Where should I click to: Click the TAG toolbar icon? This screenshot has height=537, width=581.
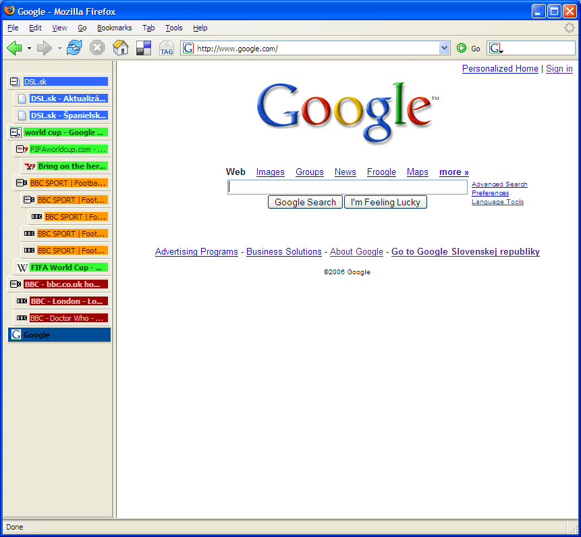click(167, 48)
